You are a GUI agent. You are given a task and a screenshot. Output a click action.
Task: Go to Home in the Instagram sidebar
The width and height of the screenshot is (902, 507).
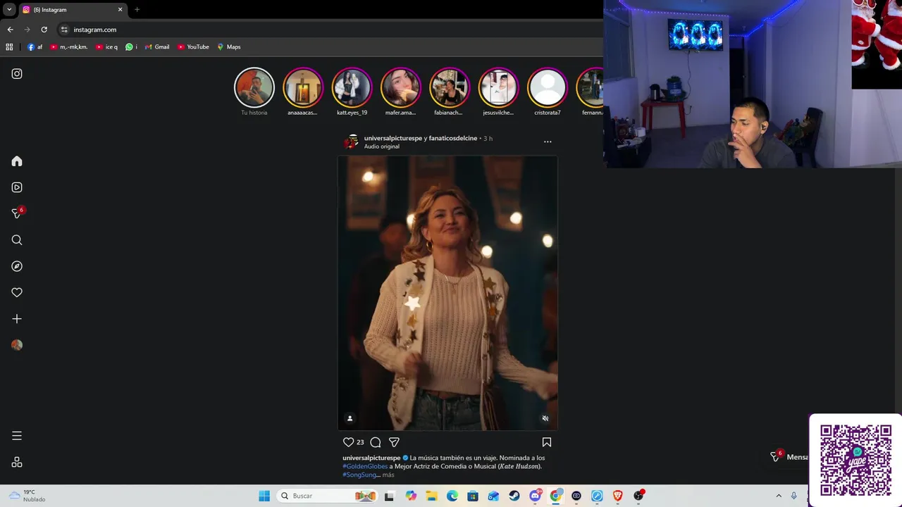(17, 161)
